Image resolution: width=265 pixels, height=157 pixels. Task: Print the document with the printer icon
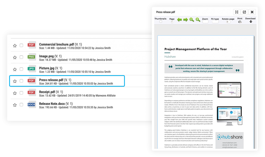(240, 22)
